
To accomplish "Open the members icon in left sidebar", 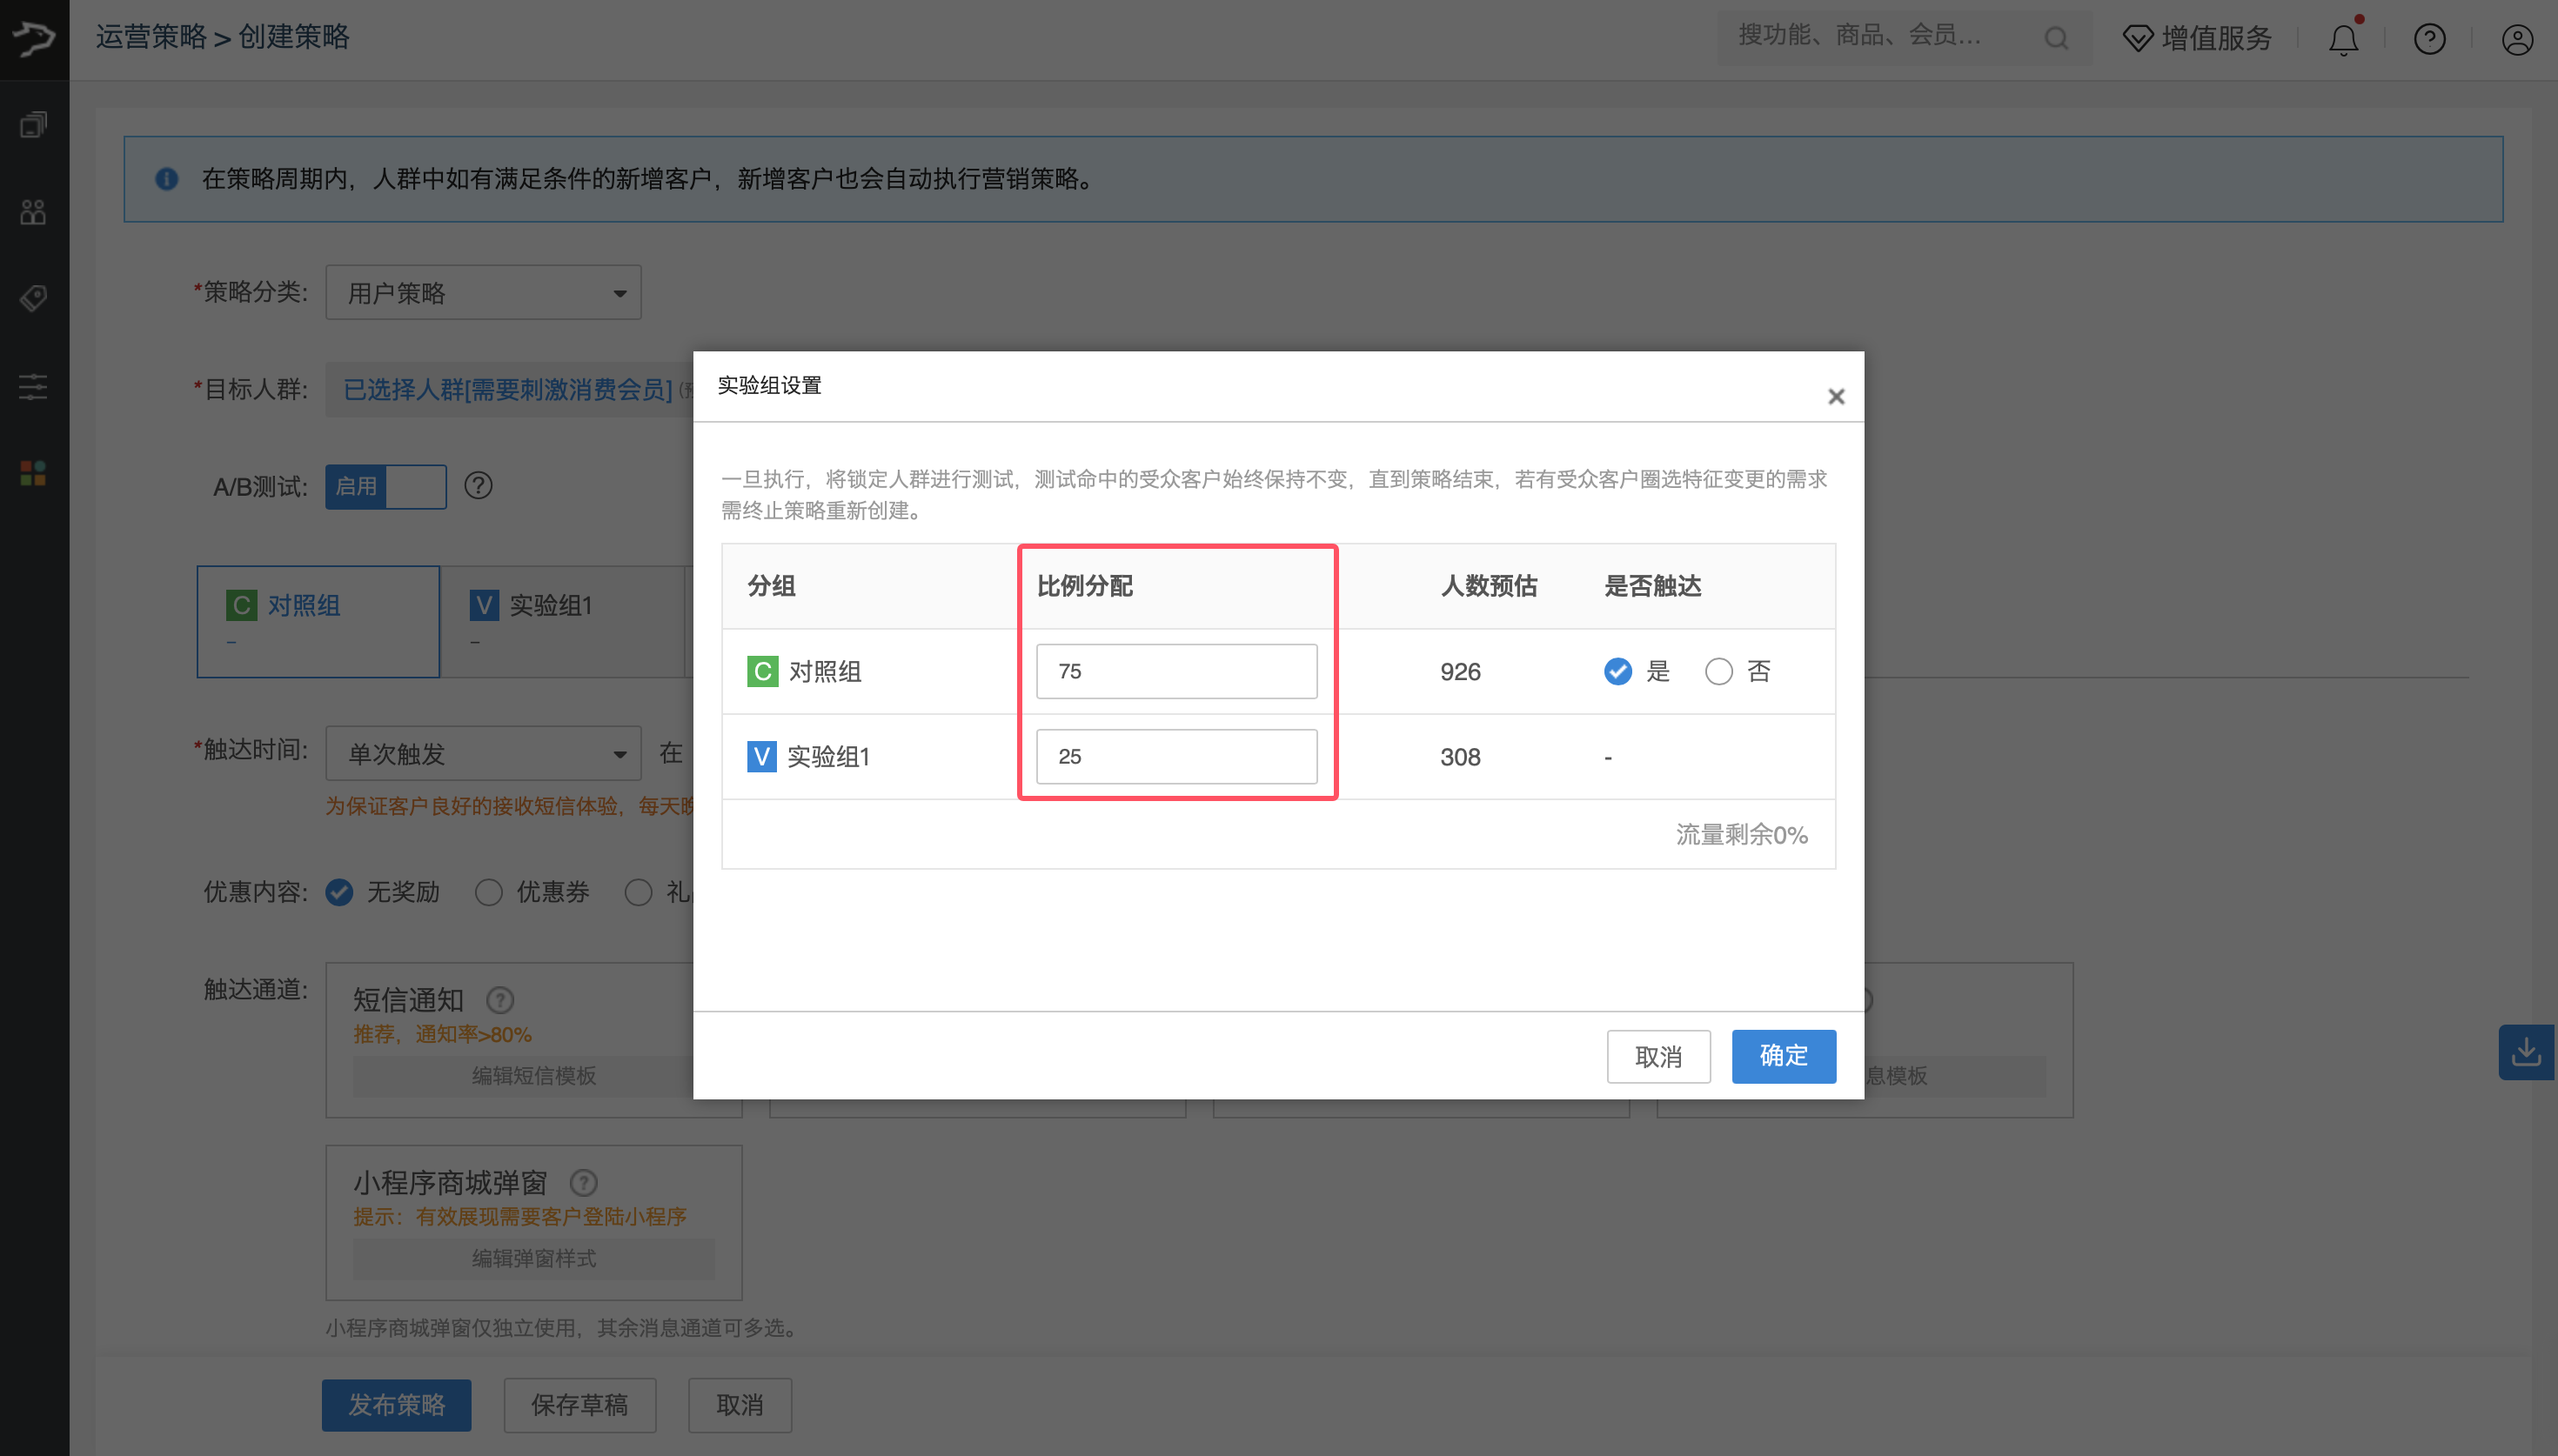I will [x=33, y=212].
